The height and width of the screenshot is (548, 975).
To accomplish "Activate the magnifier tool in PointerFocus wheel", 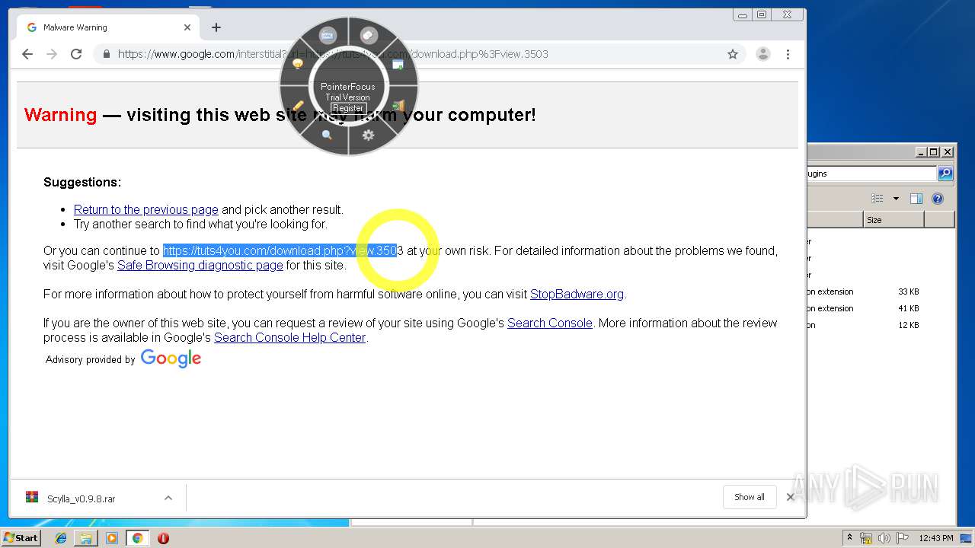I will (x=327, y=135).
